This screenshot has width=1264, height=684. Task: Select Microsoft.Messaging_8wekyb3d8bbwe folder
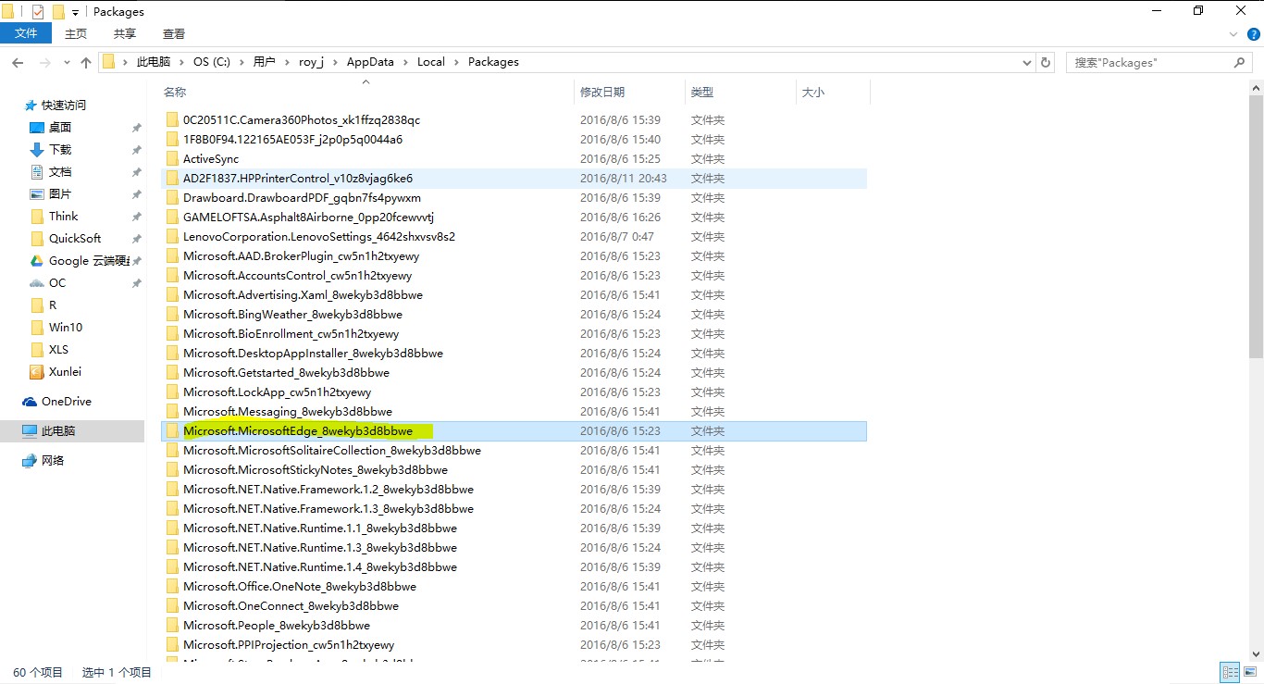click(514, 411)
